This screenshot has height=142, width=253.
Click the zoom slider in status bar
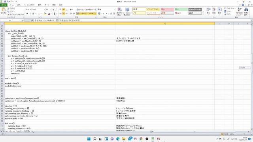pyautogui.click(x=244, y=134)
